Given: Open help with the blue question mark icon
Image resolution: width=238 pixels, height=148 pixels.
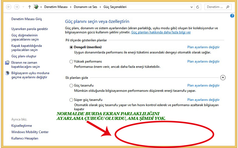Looking at the screenshot, I should pyautogui.click(x=232, y=16).
